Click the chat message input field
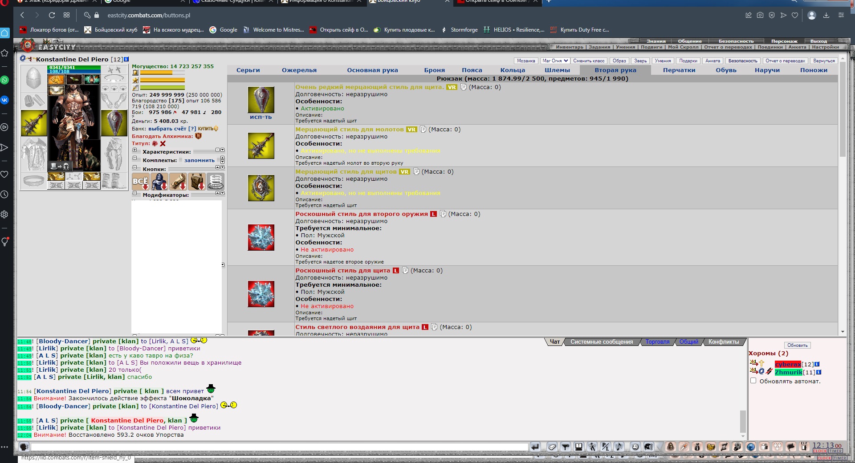This screenshot has width=855, height=463. coord(279,447)
